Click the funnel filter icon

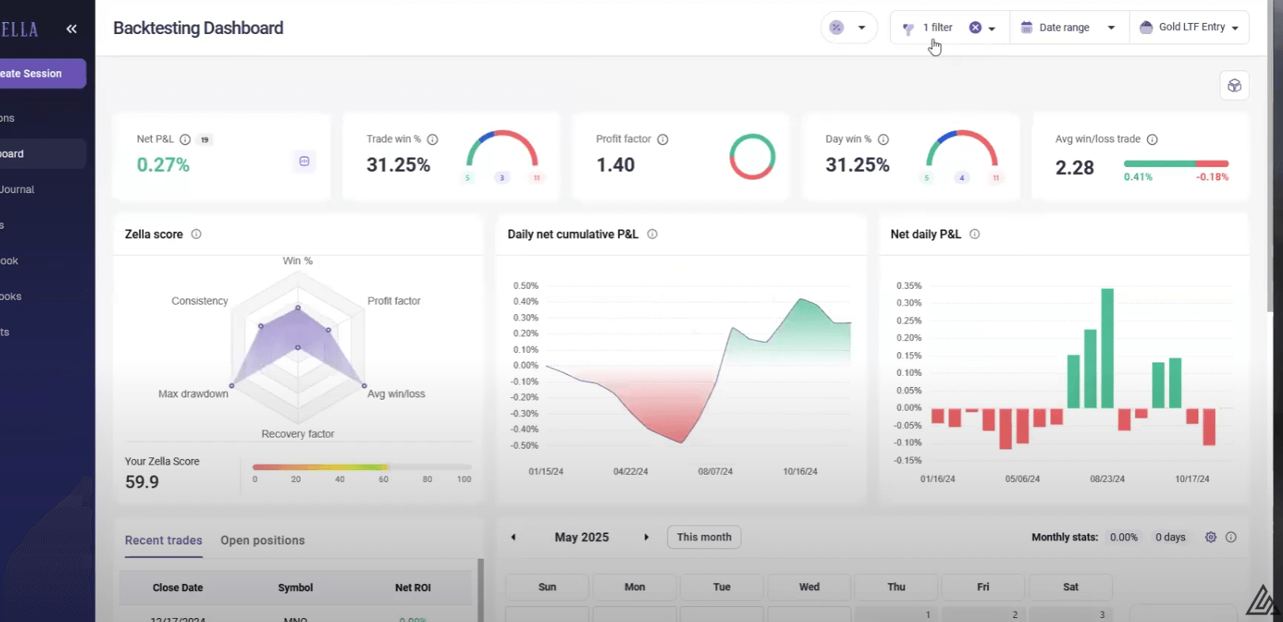pos(908,28)
